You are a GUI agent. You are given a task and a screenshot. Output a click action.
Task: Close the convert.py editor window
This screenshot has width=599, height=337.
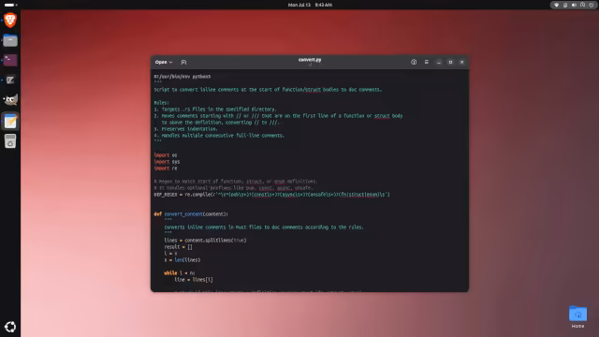click(461, 62)
